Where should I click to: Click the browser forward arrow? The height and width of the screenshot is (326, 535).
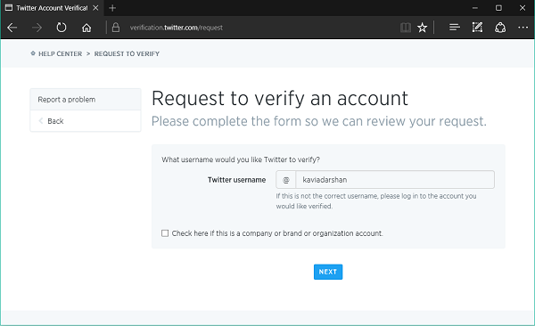37,28
